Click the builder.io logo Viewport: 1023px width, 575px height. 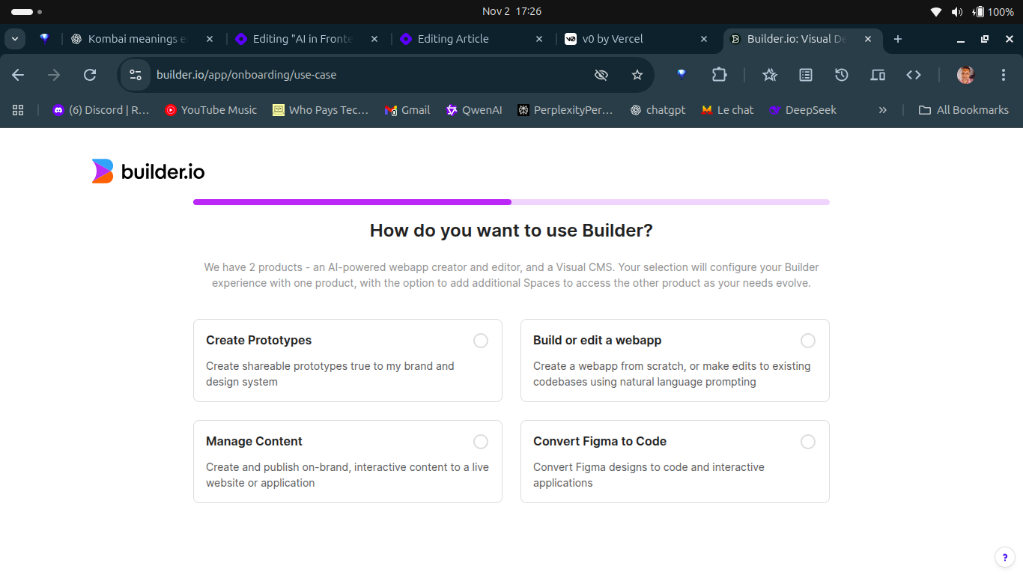148,171
